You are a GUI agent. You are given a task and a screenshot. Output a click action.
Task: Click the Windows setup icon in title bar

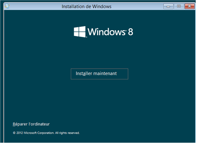(7, 6)
